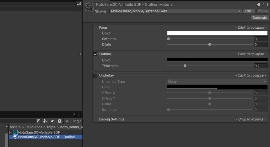
Task: Search by label tag icon
Action: 52,121
